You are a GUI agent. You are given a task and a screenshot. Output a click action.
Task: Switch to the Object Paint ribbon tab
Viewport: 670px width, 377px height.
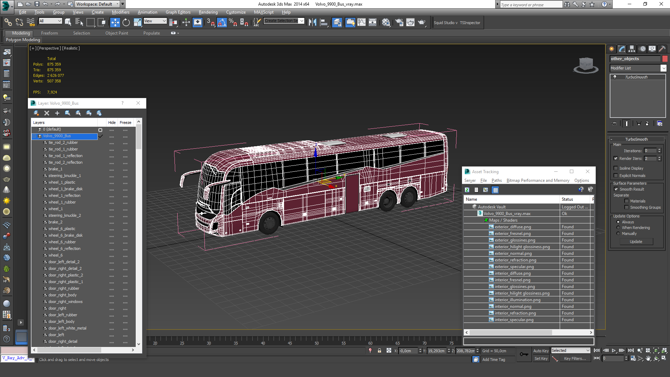pos(117,33)
